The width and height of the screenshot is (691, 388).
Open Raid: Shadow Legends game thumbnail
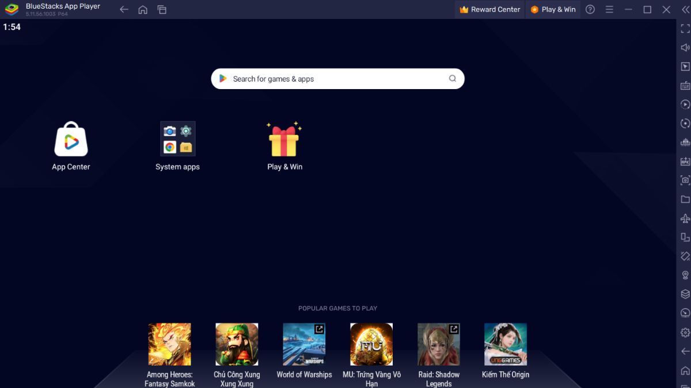[x=439, y=344]
